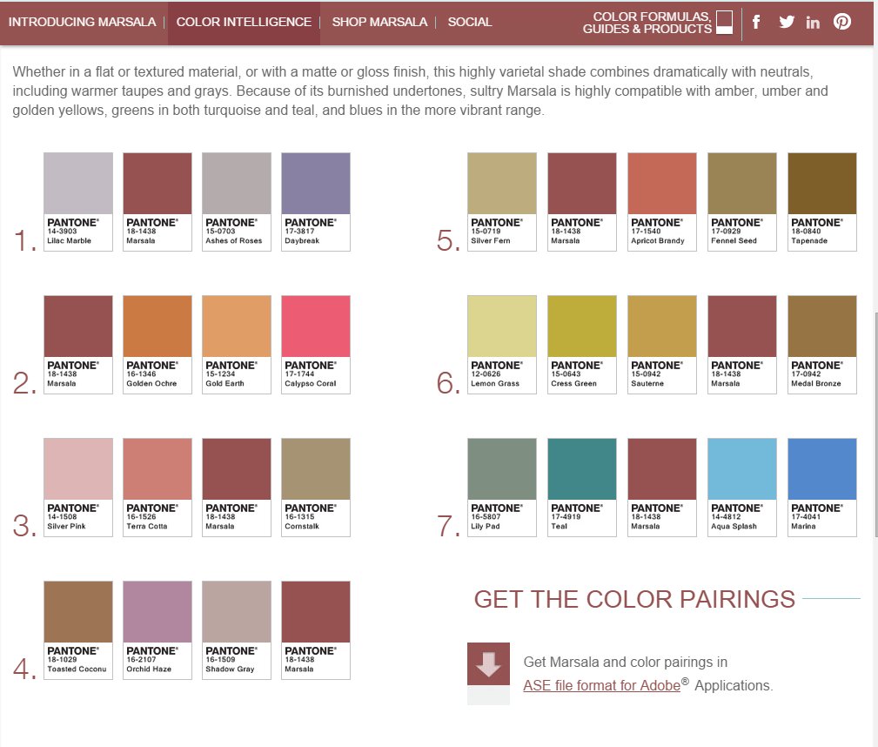878x747 pixels.
Task: Go to the Introducing Marsala menu item
Action: 83,22
